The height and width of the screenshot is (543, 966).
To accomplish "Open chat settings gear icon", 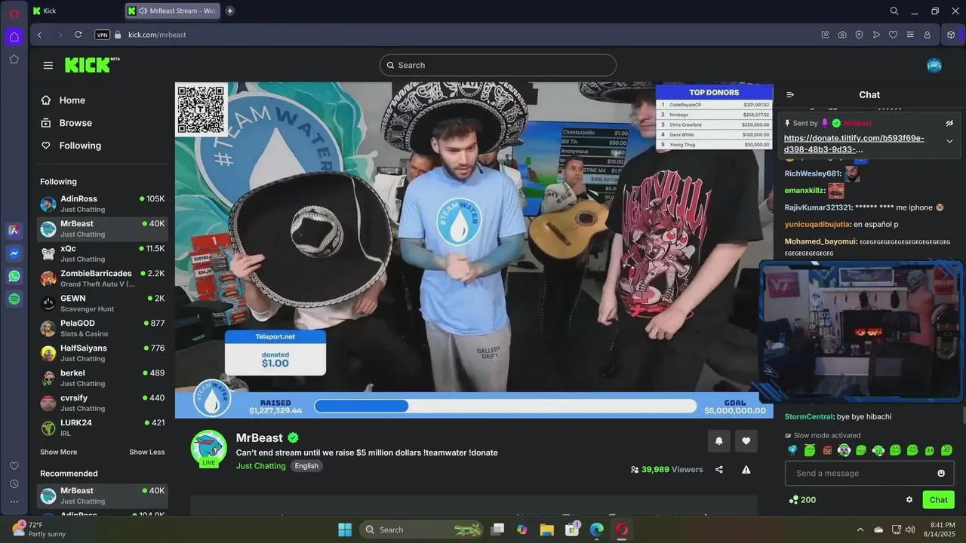I will 909,499.
